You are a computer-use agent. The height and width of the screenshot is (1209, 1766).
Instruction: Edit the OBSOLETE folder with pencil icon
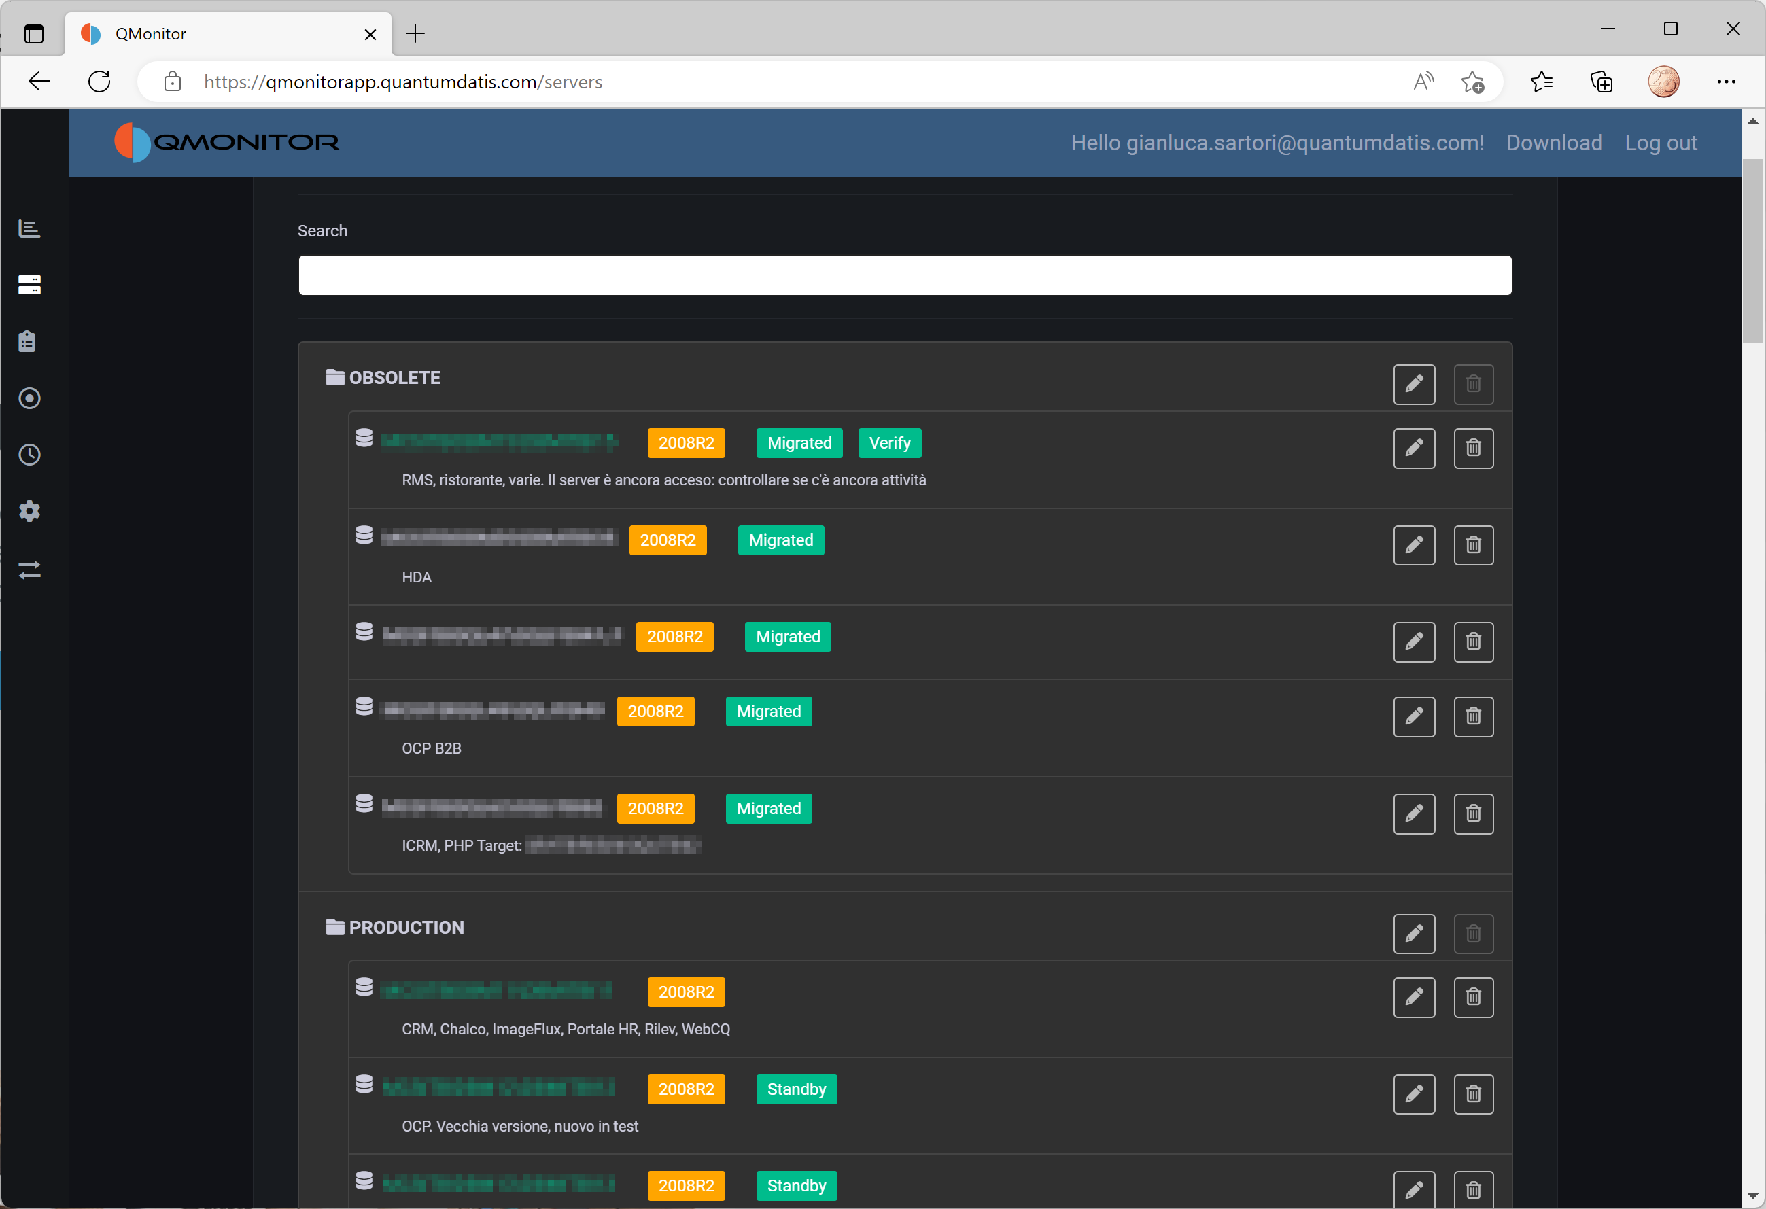point(1413,384)
